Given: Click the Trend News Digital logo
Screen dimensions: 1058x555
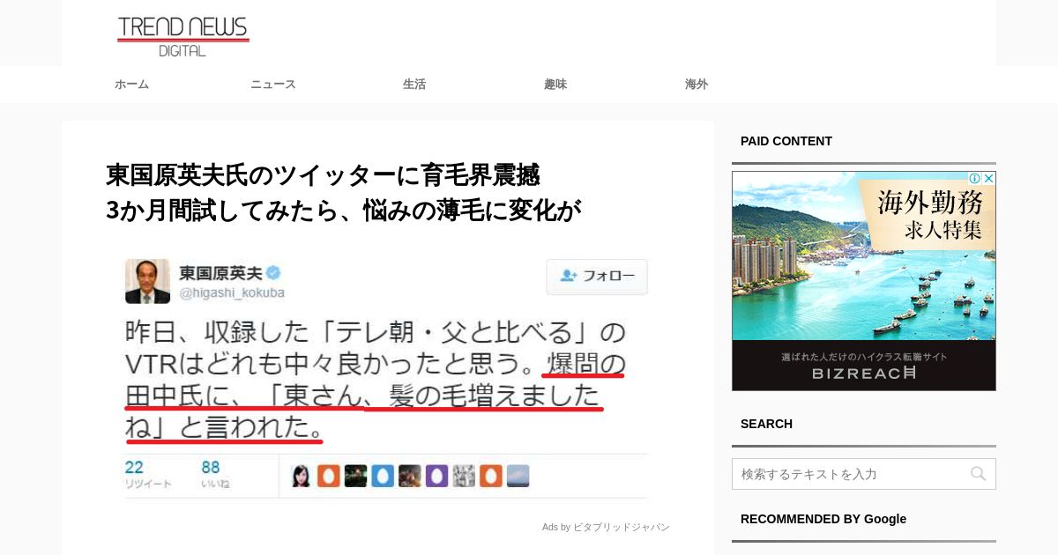Looking at the screenshot, I should pyautogui.click(x=183, y=37).
